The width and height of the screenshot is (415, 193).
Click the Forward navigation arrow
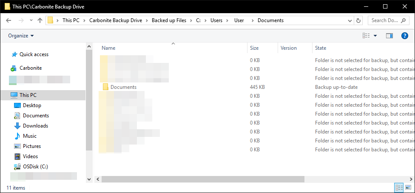[x=22, y=20]
